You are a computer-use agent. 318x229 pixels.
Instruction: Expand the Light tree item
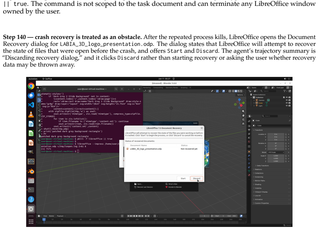254,106
